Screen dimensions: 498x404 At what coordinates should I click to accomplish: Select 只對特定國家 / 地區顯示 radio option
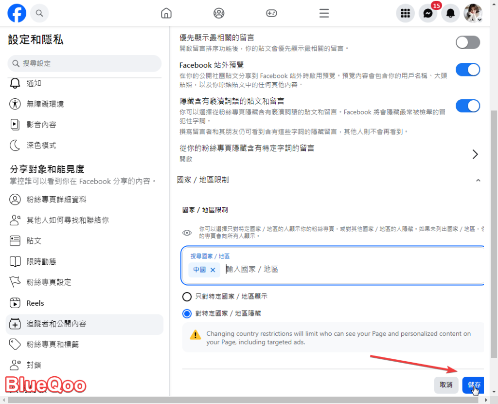(x=187, y=296)
